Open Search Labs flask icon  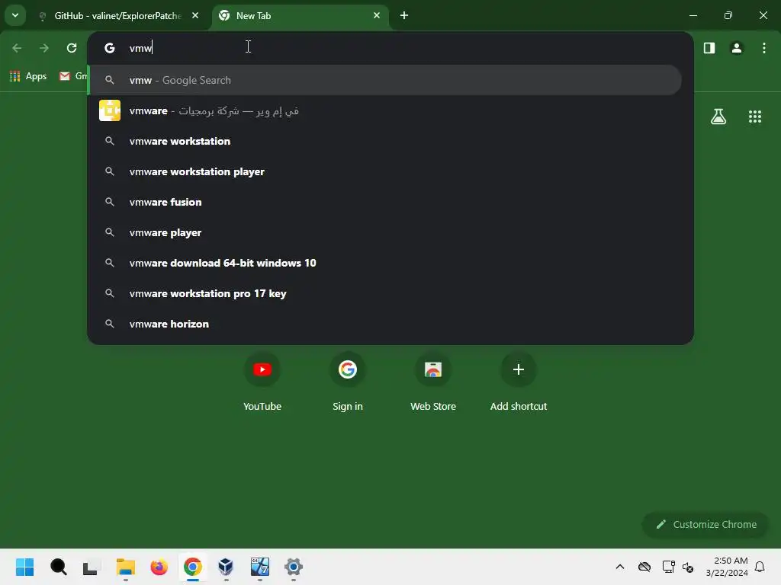pos(718,117)
